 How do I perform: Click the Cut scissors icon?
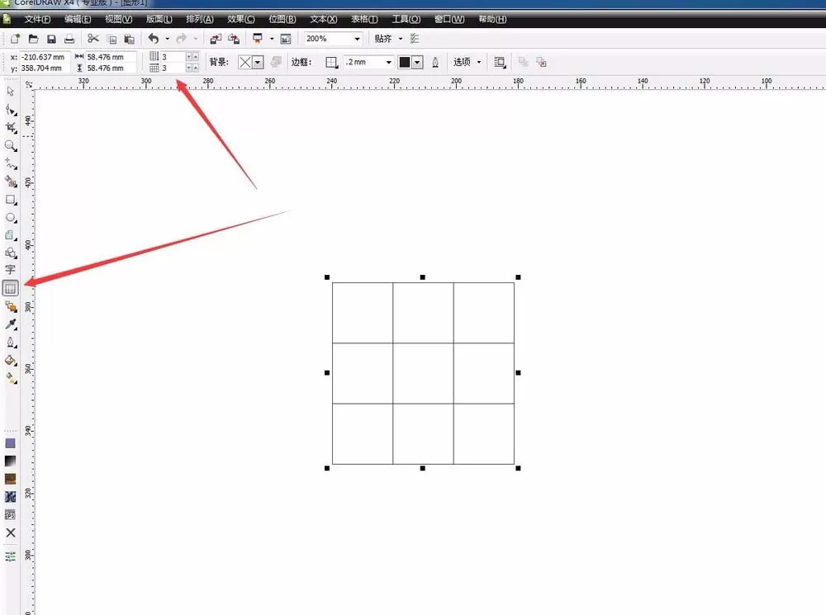click(x=93, y=39)
